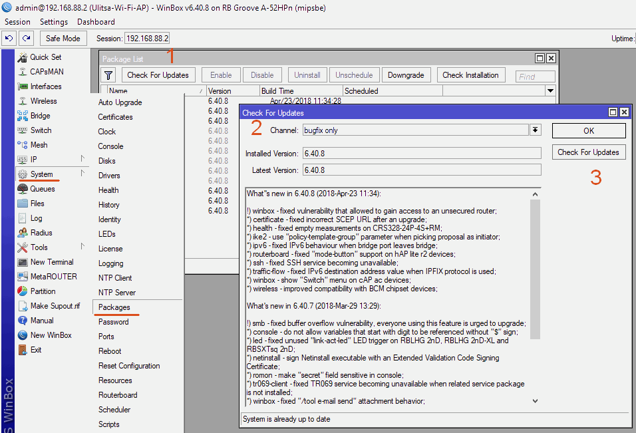Open Quick Set from the sidebar
This screenshot has width=636, height=433.
45,57
